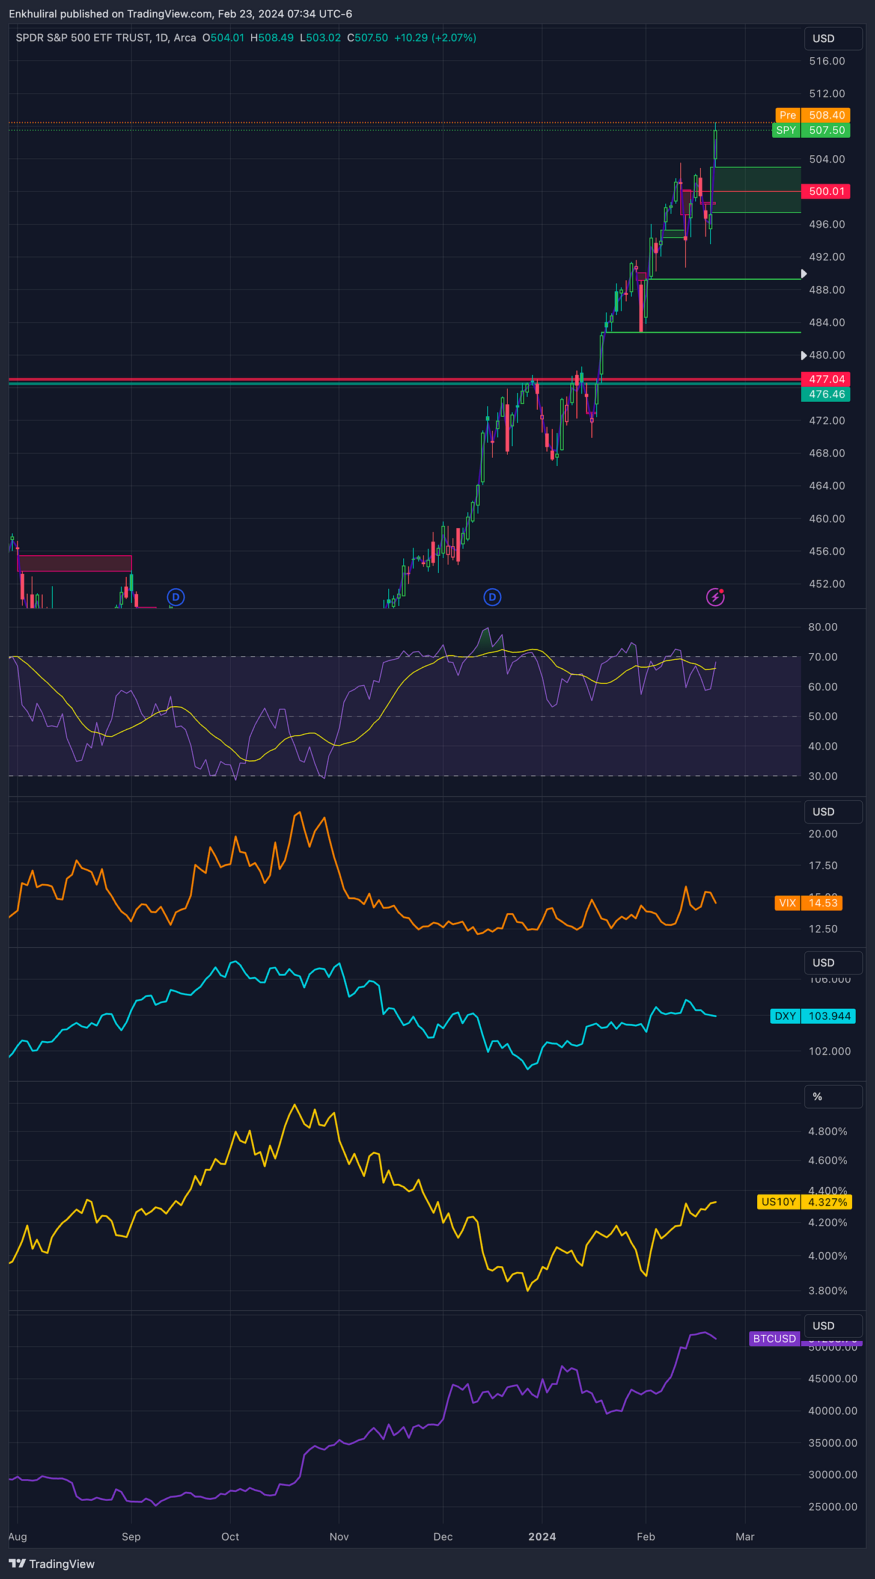The image size is (875, 1579).
Task: Click the white arrow marker near 490 price
Action: pyautogui.click(x=804, y=274)
